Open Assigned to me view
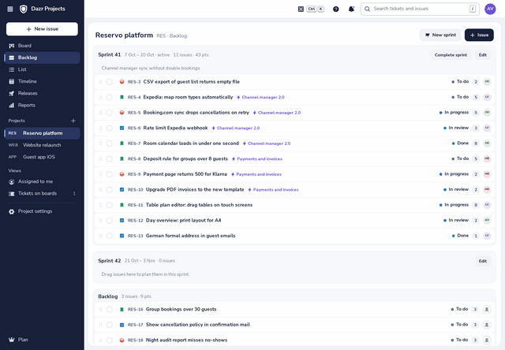The width and height of the screenshot is (505, 350). (x=42, y=182)
